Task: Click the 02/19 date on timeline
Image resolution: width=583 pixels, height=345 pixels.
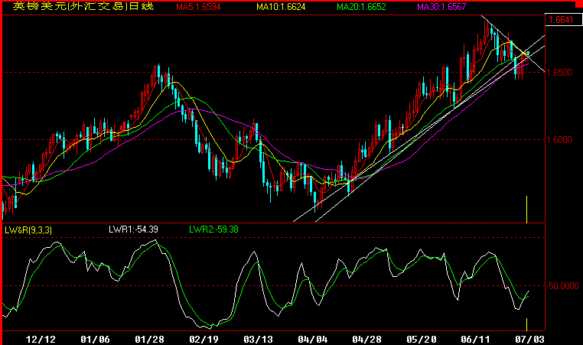Action: coord(204,337)
